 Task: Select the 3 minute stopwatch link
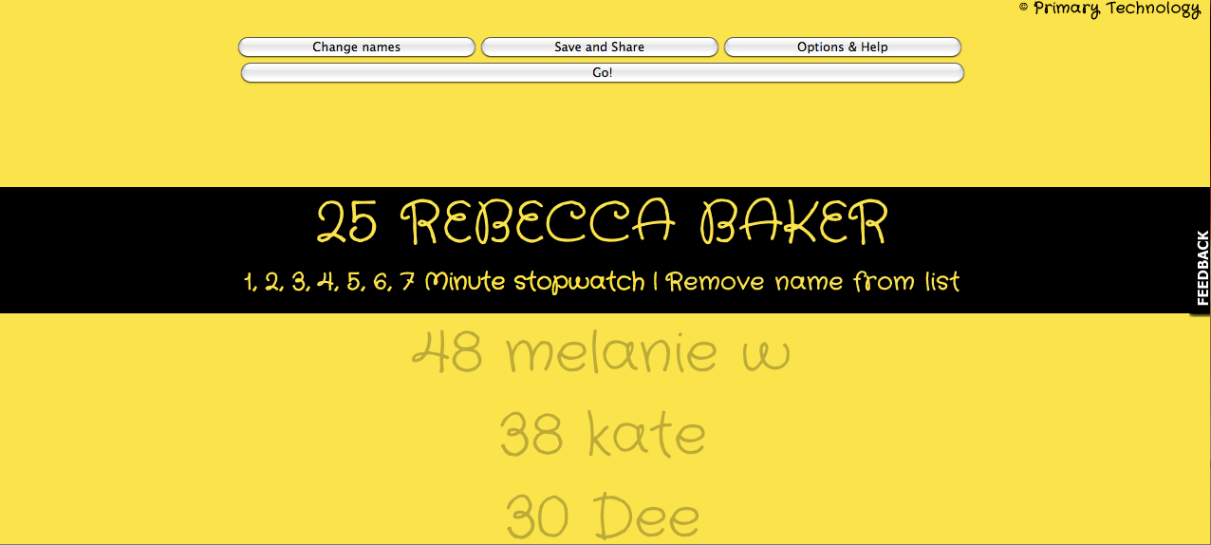[x=300, y=283]
